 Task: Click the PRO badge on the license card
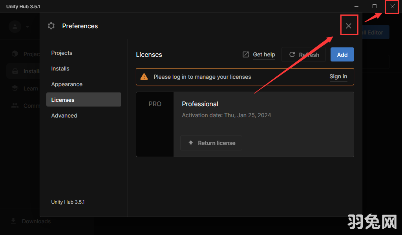(155, 104)
